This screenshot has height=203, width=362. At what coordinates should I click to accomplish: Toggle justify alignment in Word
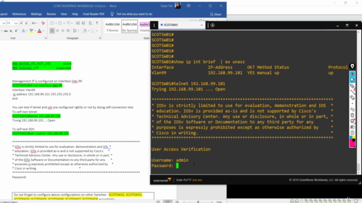(68, 30)
